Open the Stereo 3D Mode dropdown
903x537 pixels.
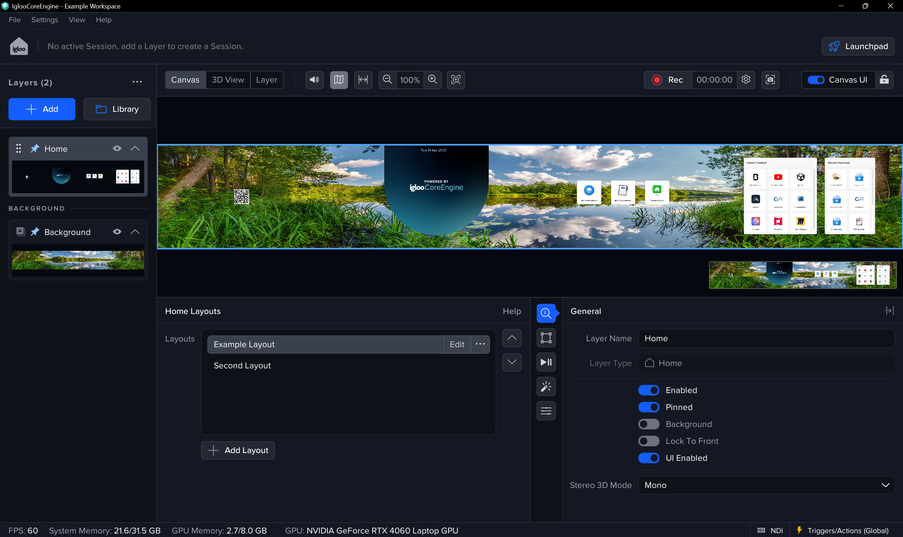pos(766,485)
